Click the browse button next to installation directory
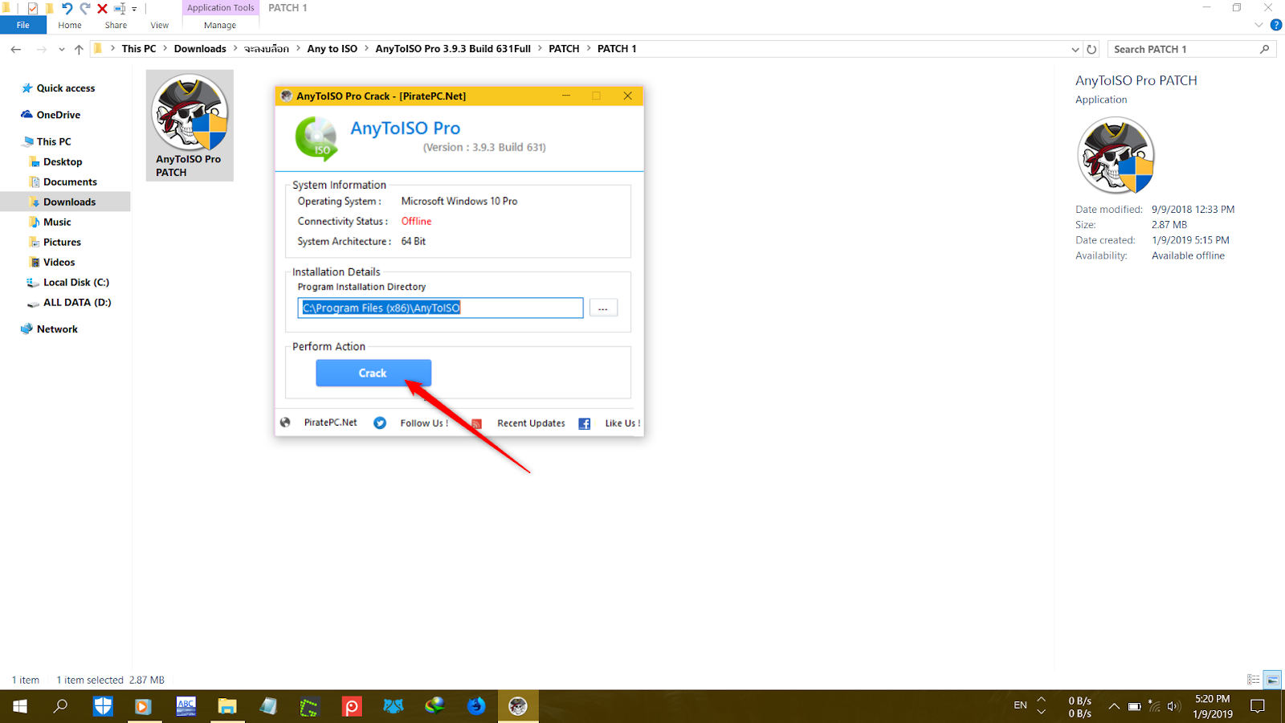1285x723 pixels. [602, 308]
